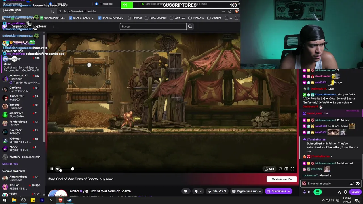Open the IMAGENES bookmarks folder

click(196, 18)
